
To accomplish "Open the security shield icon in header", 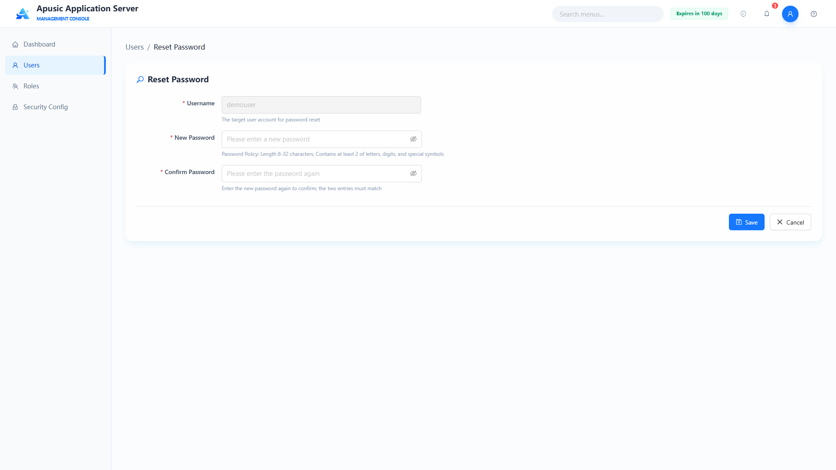I will (743, 14).
